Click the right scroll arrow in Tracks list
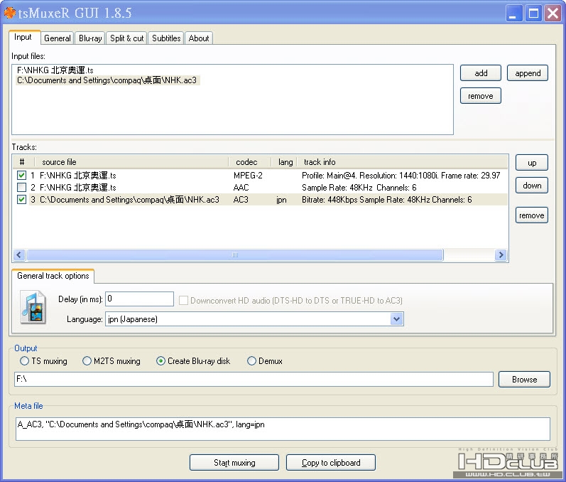566x482 pixels. pos(501,255)
